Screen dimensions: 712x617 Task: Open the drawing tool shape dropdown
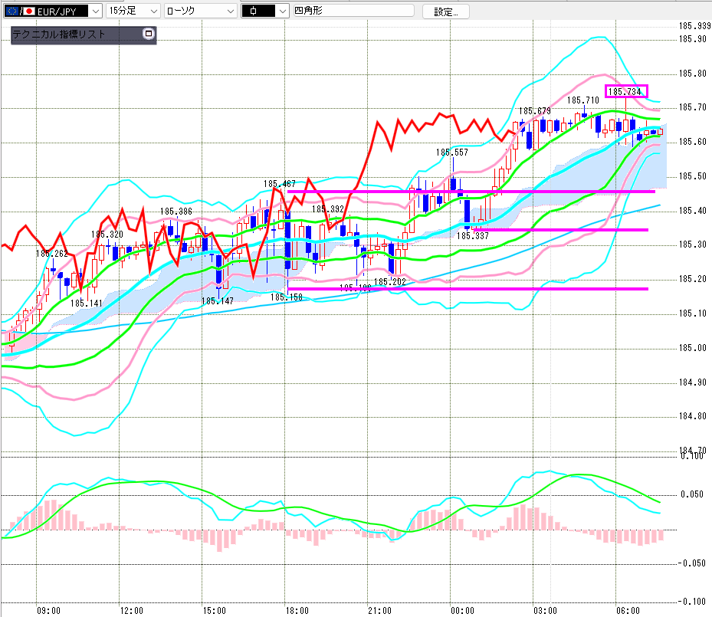(265, 11)
